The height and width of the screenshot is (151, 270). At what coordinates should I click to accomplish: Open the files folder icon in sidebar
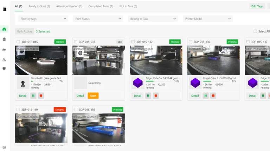tap(4, 50)
